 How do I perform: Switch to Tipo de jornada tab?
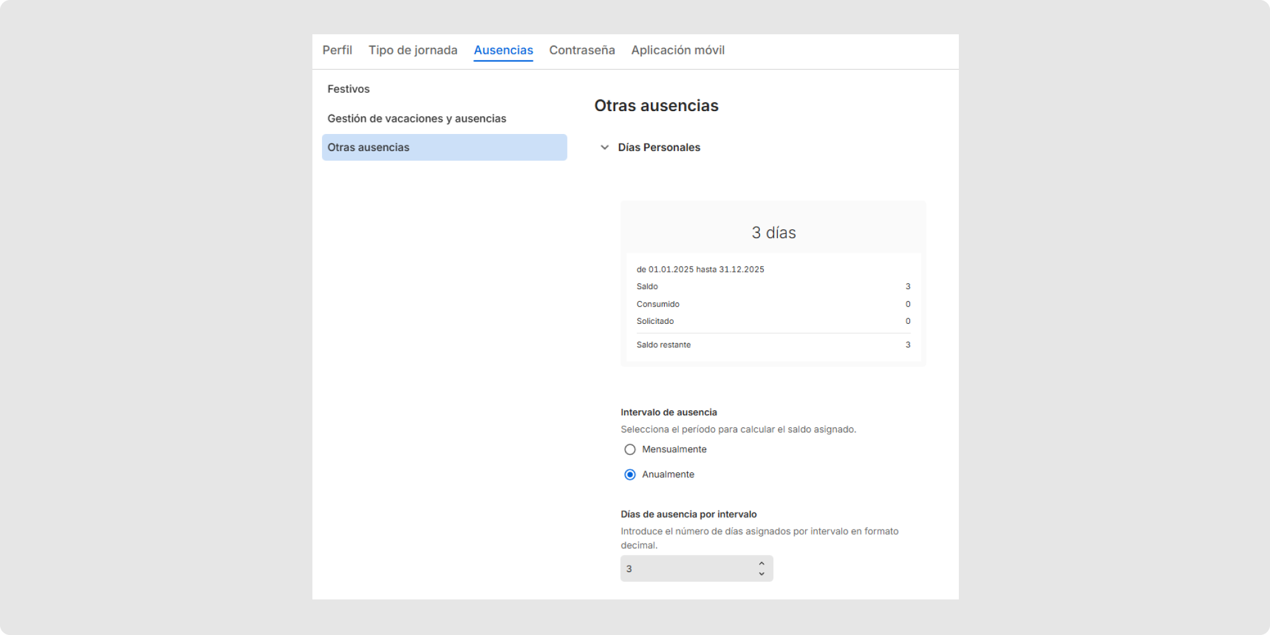[413, 50]
